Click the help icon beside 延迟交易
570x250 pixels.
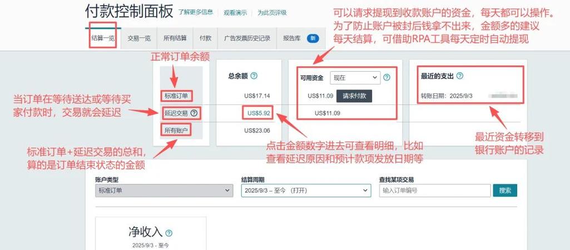click(194, 113)
